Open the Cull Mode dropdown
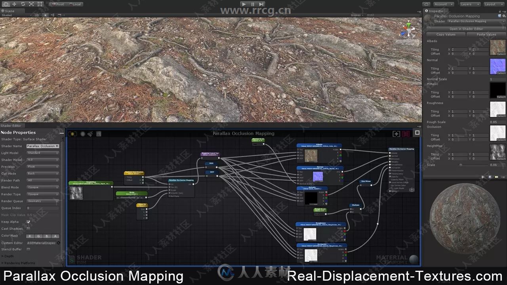This screenshot has height=285, width=507. pyautogui.click(x=43, y=173)
